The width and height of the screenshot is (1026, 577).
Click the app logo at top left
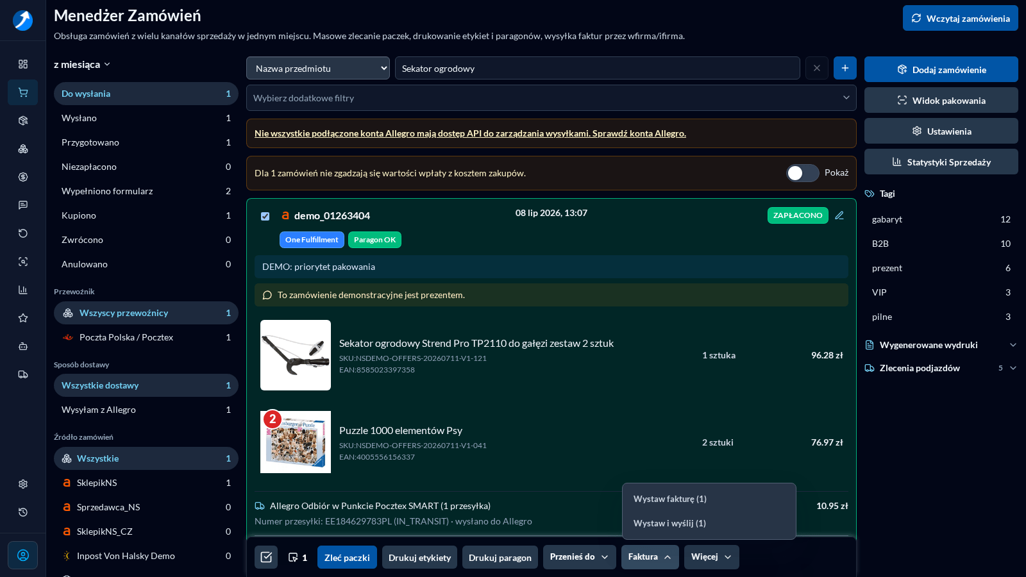tap(23, 21)
